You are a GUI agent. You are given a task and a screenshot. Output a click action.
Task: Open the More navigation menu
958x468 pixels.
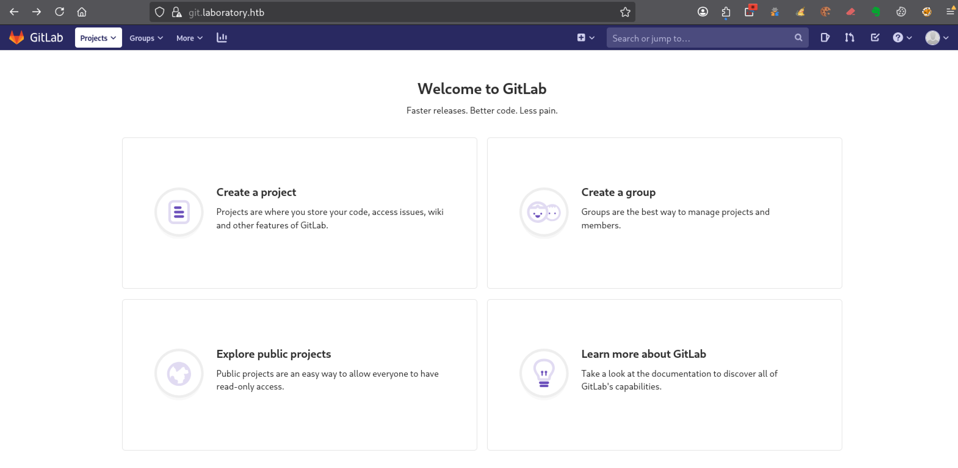(189, 38)
